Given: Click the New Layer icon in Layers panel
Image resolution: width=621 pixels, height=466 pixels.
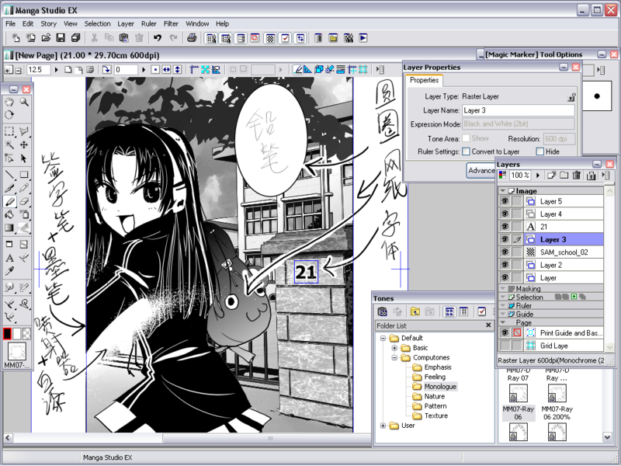Looking at the screenshot, I should (552, 176).
